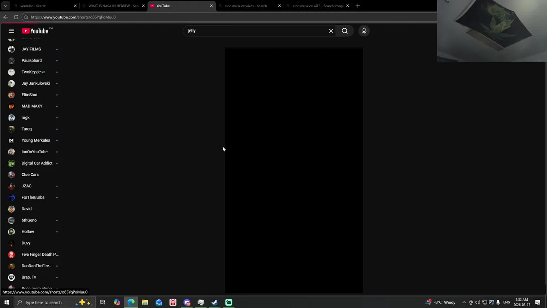Click the Digital Car Addict avatar
This screenshot has width=547, height=308.
(x=12, y=163)
